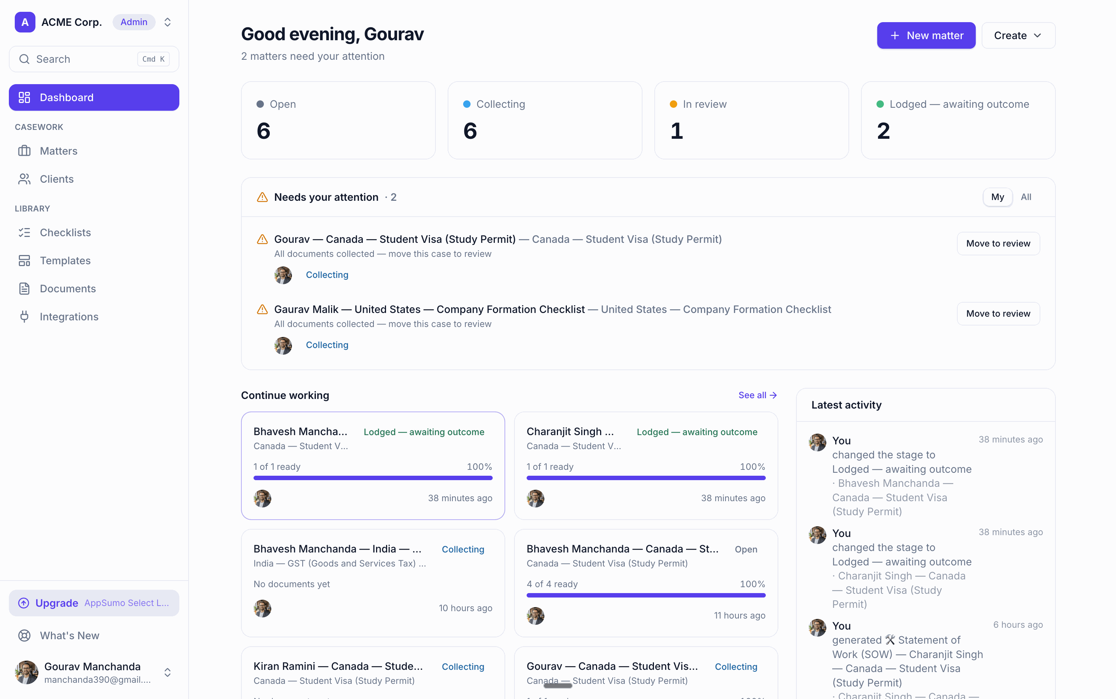Click avatar on Bhavesh Manchanda Canada Open card
The image size is (1116, 699).
[535, 616]
